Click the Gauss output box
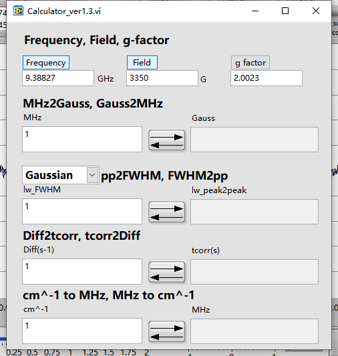Screen dimensions: 338x356 pyautogui.click(x=255, y=140)
